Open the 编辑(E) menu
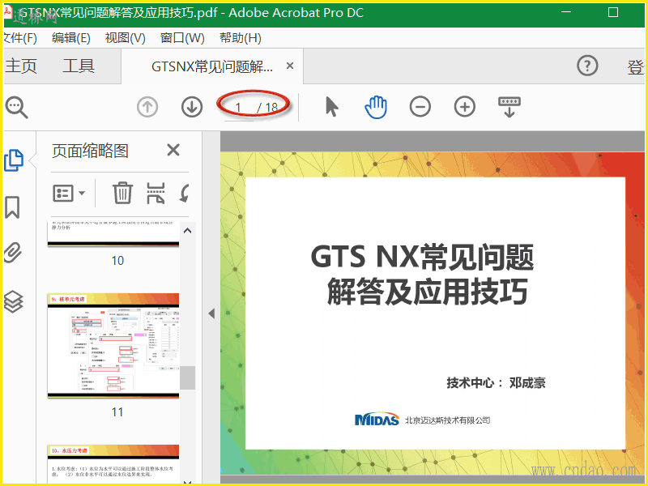This screenshot has height=486, width=648. point(71,38)
